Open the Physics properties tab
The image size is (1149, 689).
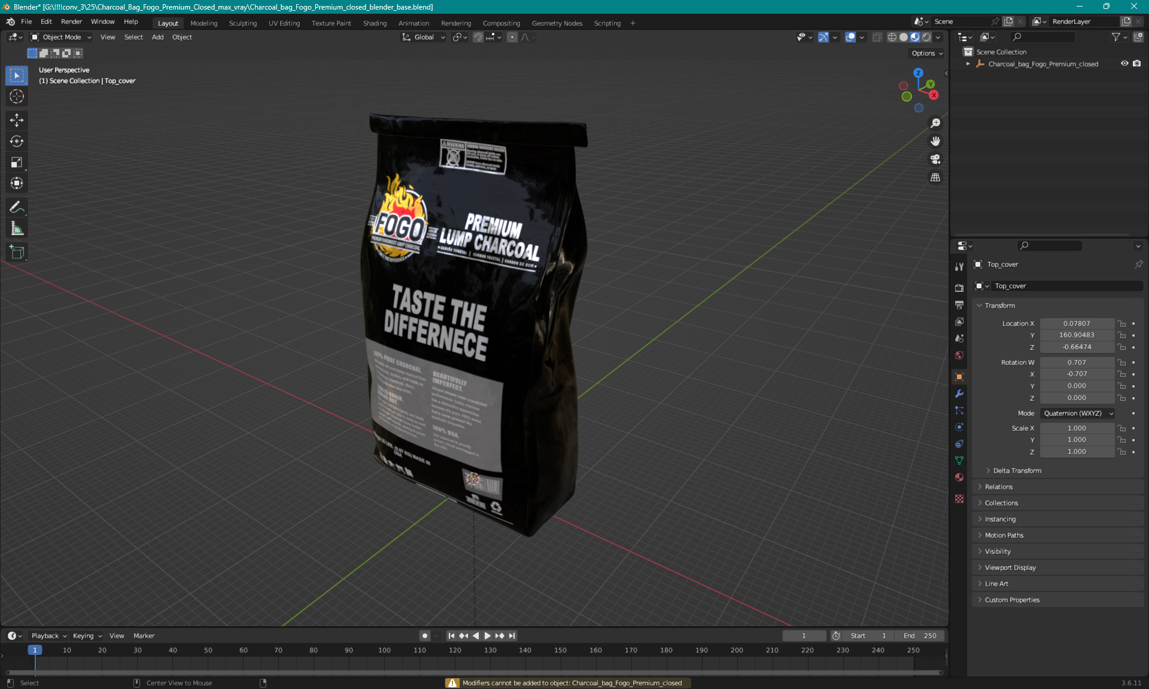pyautogui.click(x=959, y=427)
